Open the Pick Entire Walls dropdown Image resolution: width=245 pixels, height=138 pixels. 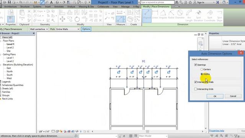[x=68, y=29]
